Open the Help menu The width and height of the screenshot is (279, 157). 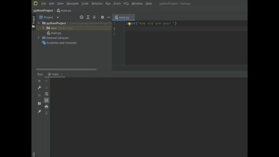pyautogui.click(x=149, y=3)
